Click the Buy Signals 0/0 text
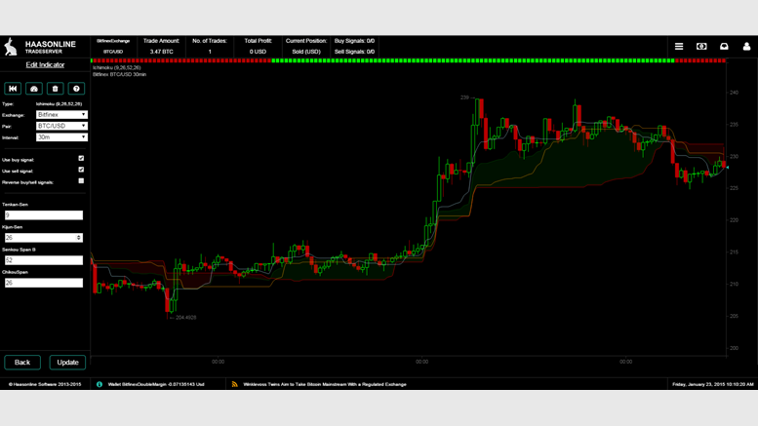 354,41
